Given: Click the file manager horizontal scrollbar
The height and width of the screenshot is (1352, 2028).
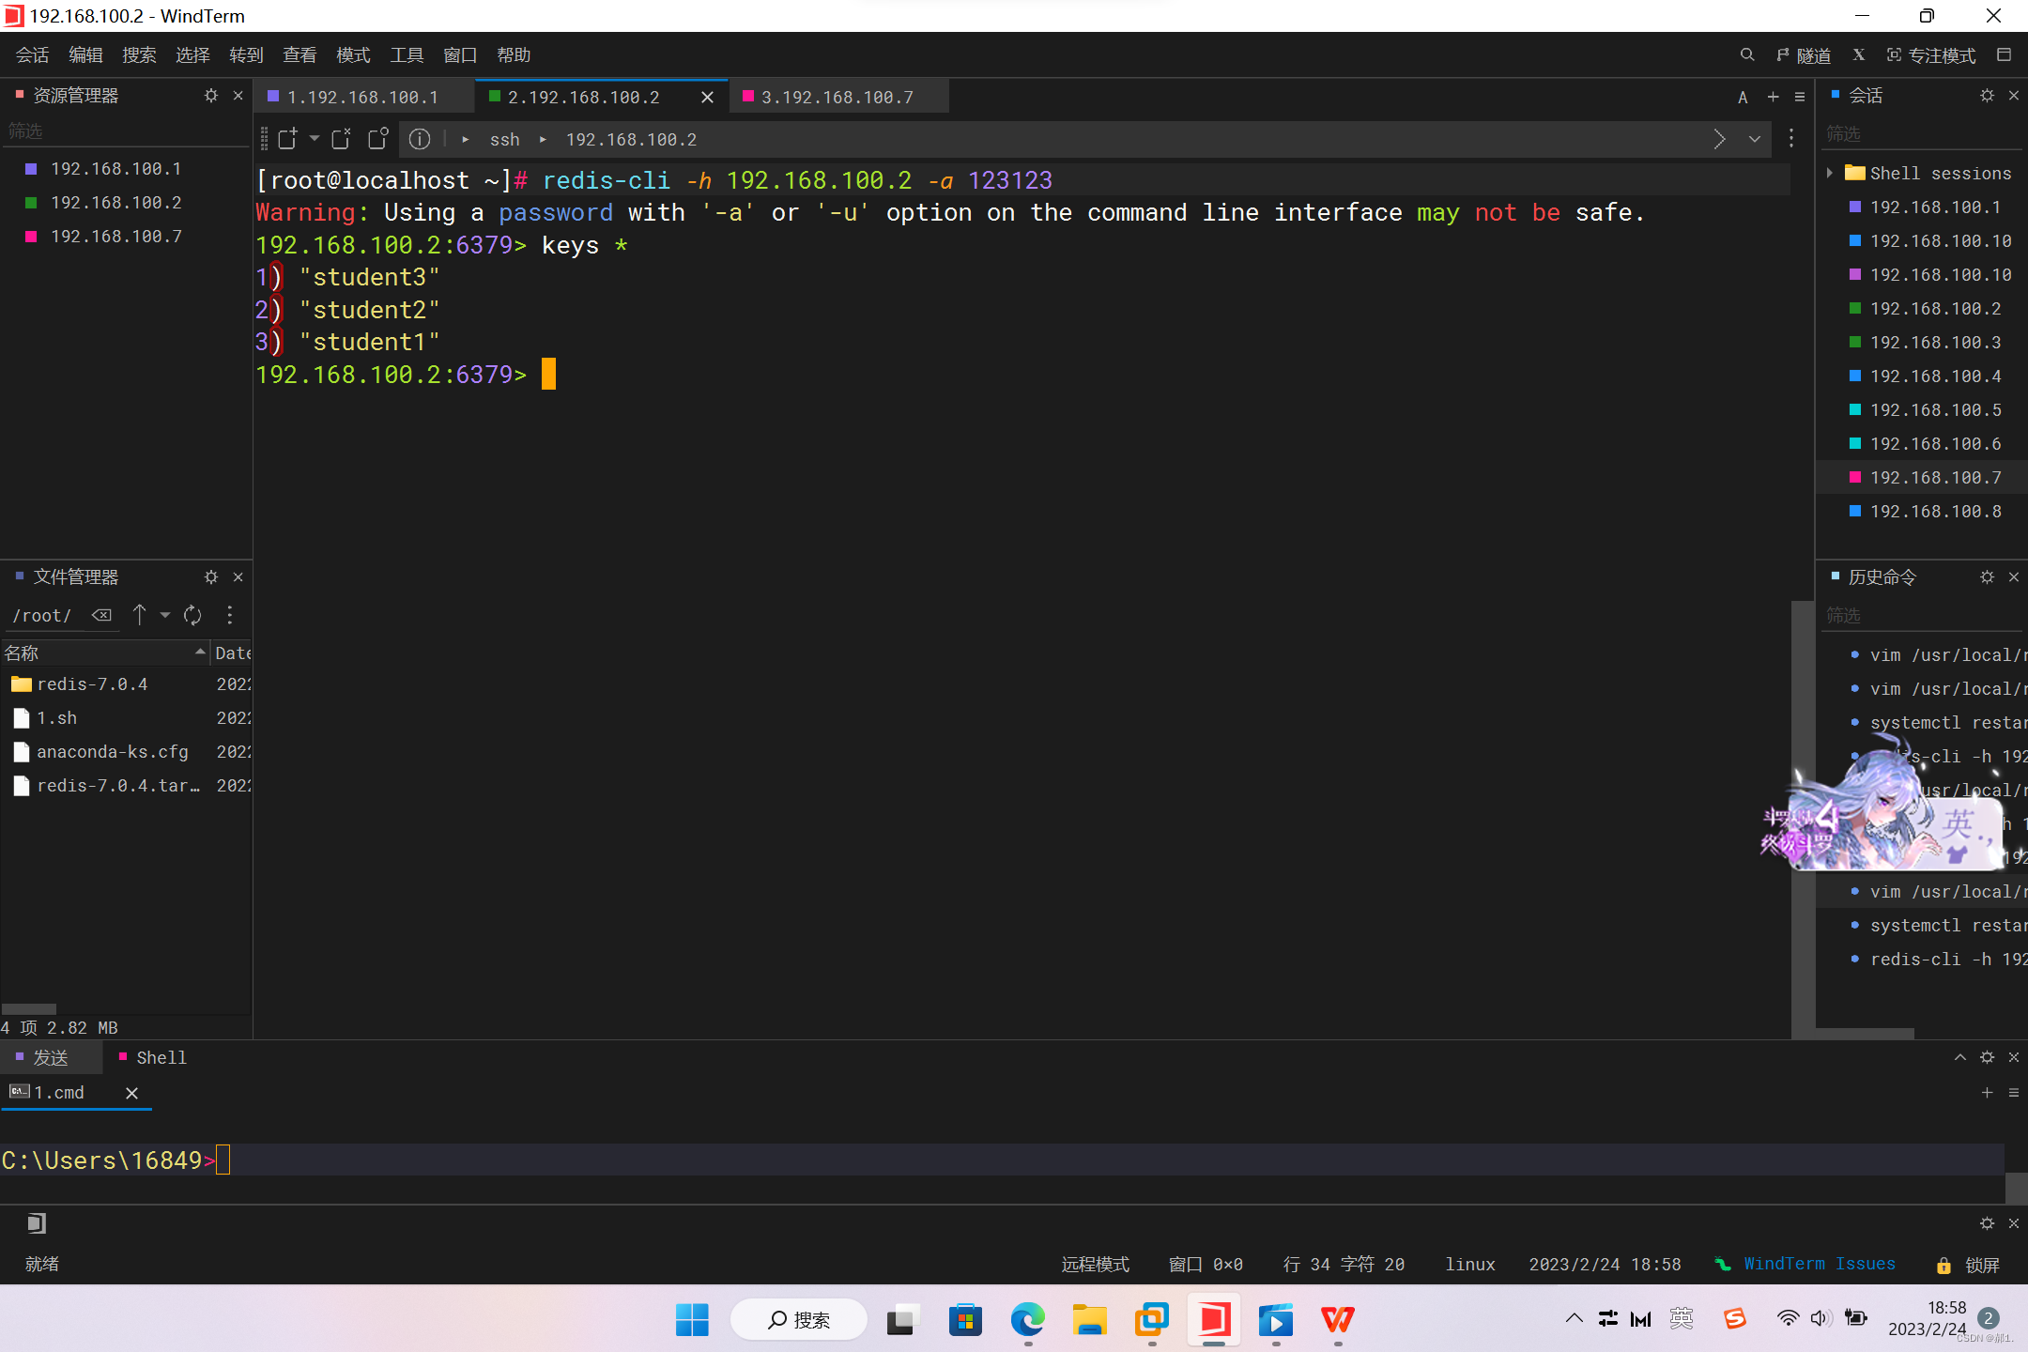Looking at the screenshot, I should pos(29,1009).
